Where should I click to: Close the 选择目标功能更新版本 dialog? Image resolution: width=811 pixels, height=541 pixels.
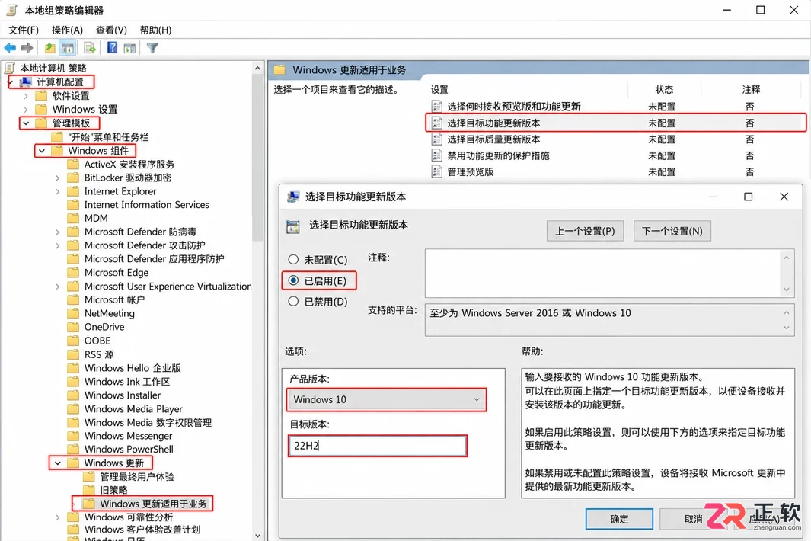click(x=784, y=197)
